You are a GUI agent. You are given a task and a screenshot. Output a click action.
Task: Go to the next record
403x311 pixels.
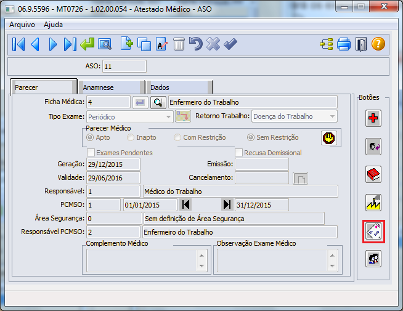tap(53, 44)
